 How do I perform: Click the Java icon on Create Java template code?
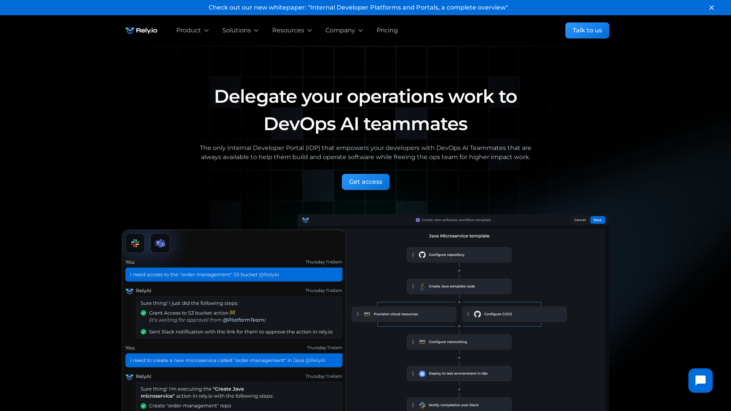(x=422, y=287)
